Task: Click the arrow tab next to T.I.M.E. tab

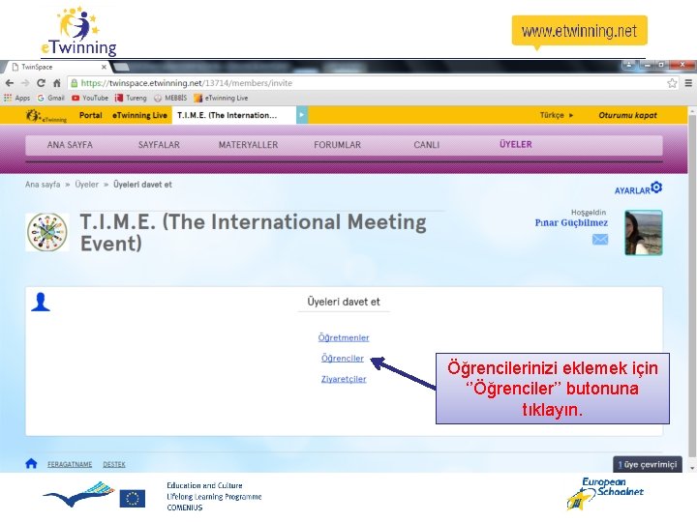Action: 302,115
